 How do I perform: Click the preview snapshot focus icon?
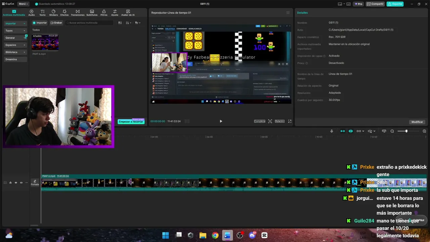(270, 121)
